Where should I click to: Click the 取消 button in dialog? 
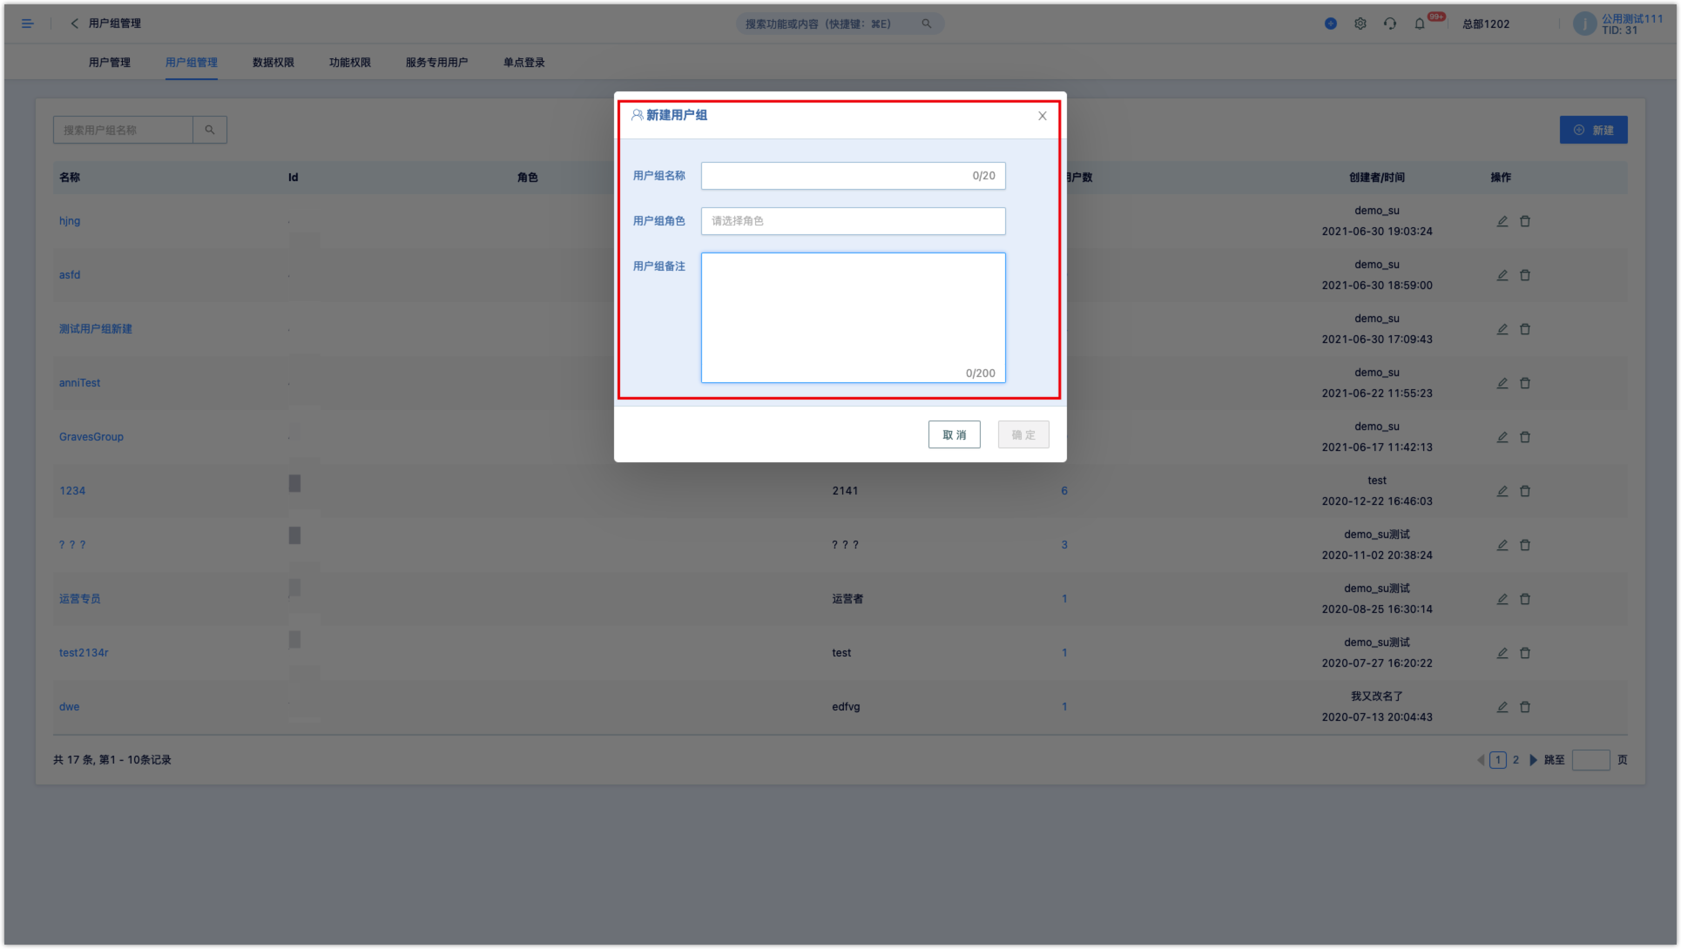[x=954, y=435]
